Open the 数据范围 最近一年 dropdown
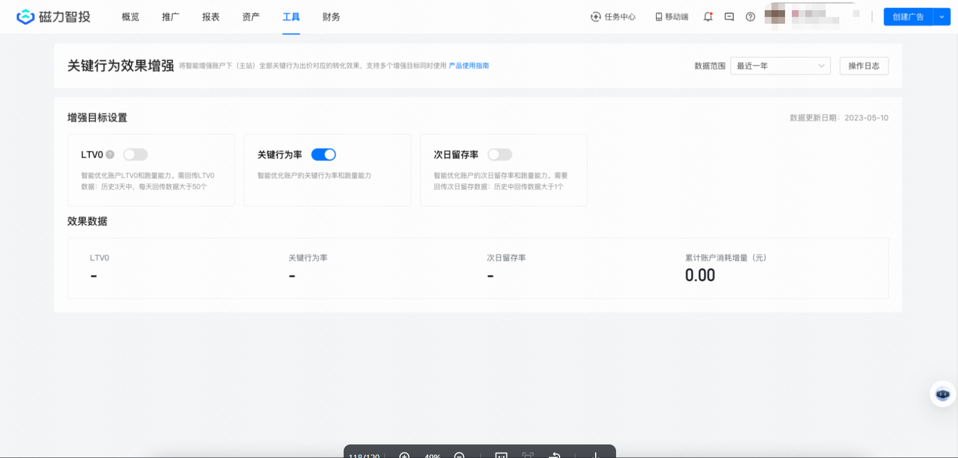The image size is (958, 458). pyautogui.click(x=781, y=66)
